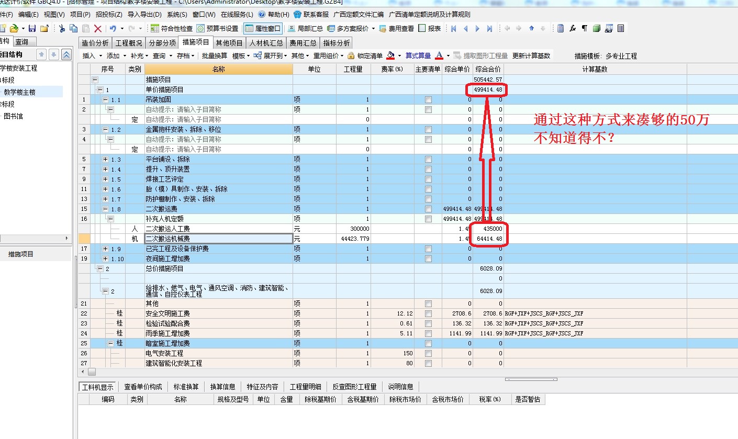
Task: Click the list document icon at toolbar end
Action: 621,28
